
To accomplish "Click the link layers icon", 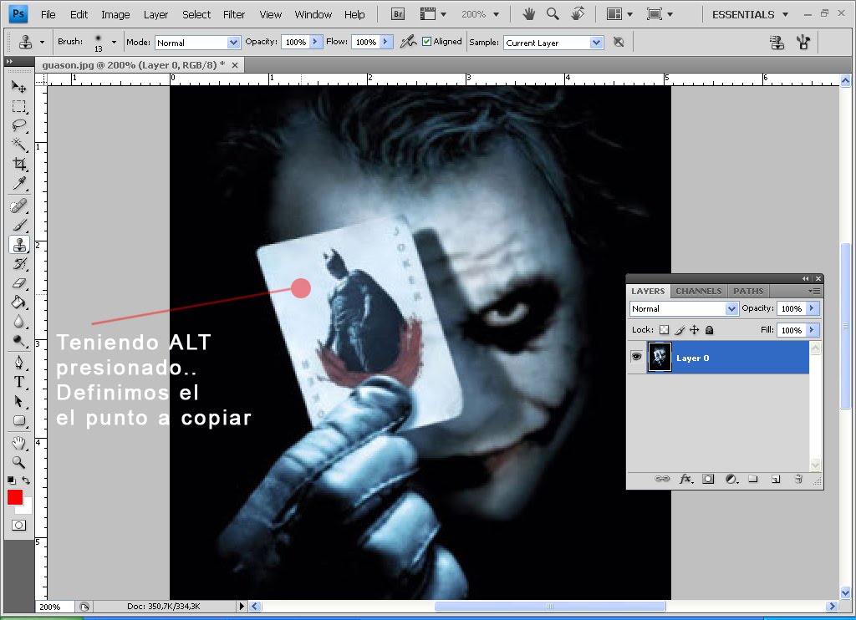I will [662, 479].
